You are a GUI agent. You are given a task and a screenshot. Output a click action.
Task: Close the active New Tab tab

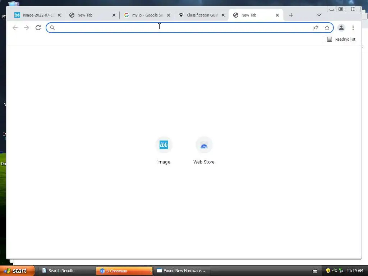coord(277,15)
